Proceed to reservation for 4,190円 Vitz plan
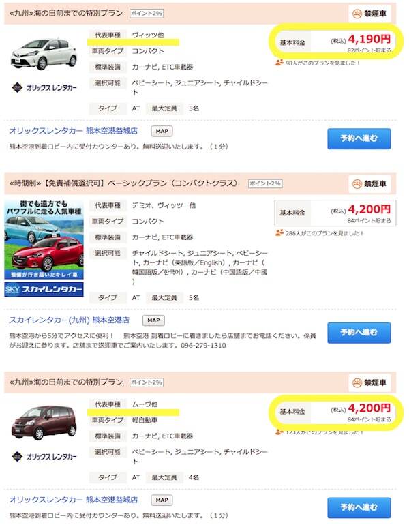The width and height of the screenshot is (409, 527). [x=359, y=138]
